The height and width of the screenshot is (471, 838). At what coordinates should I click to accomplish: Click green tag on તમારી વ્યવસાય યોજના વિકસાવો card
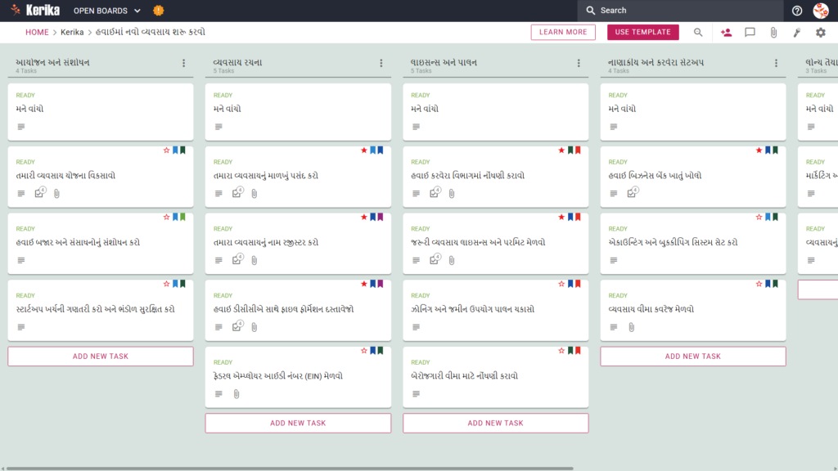[x=182, y=150]
